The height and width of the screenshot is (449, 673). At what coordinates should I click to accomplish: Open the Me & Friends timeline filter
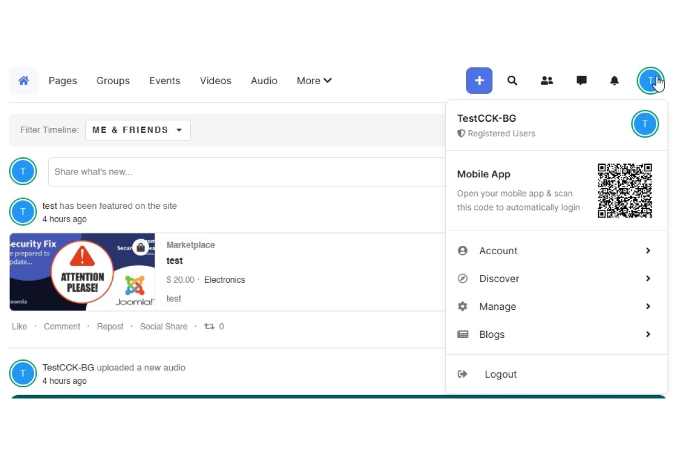(137, 130)
